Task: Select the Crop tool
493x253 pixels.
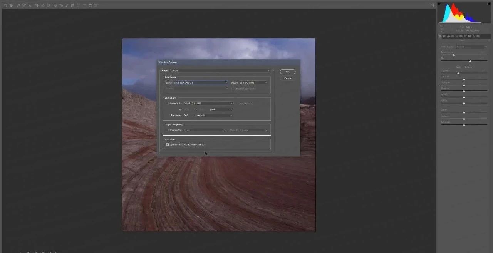Action: pyautogui.click(x=37, y=5)
